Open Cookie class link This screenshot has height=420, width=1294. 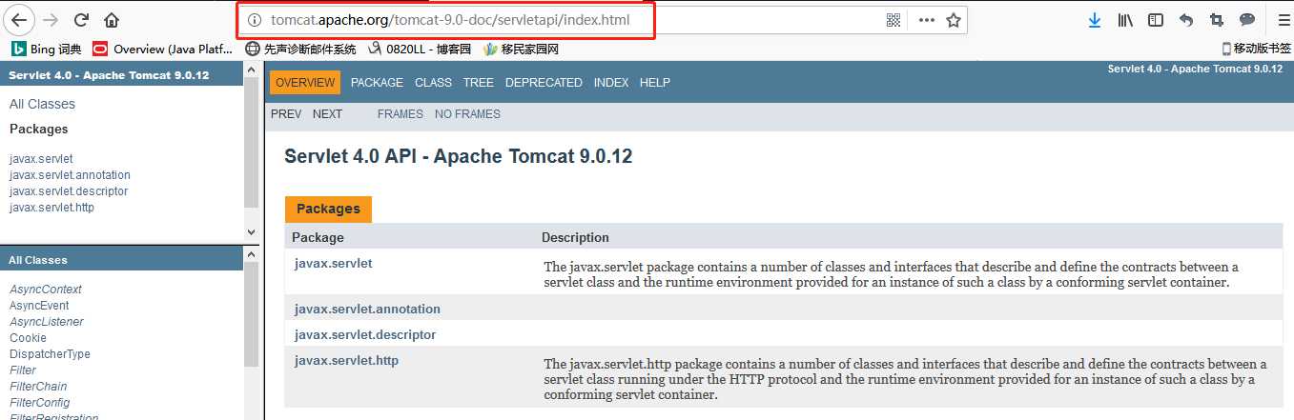(28, 338)
